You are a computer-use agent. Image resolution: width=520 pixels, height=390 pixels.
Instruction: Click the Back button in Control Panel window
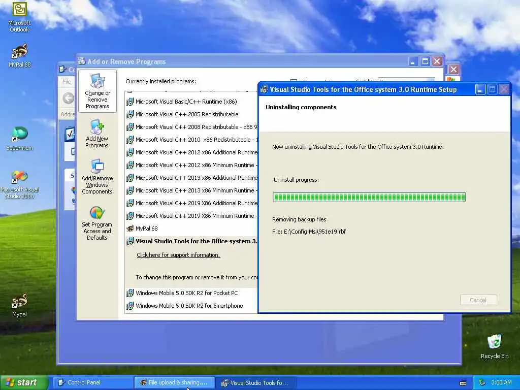69,98
